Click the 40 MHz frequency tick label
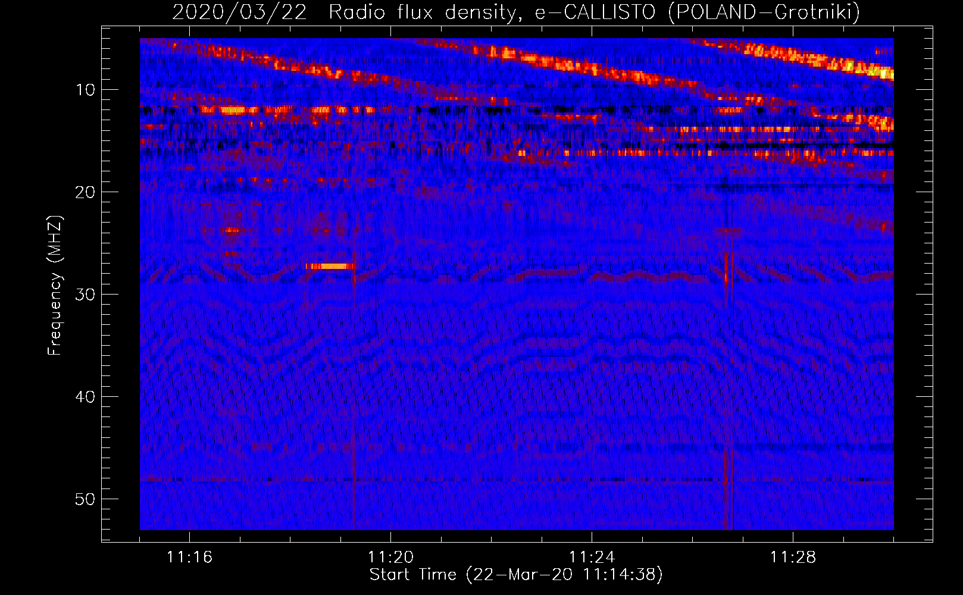Screen dimensions: 963x595 coord(86,397)
